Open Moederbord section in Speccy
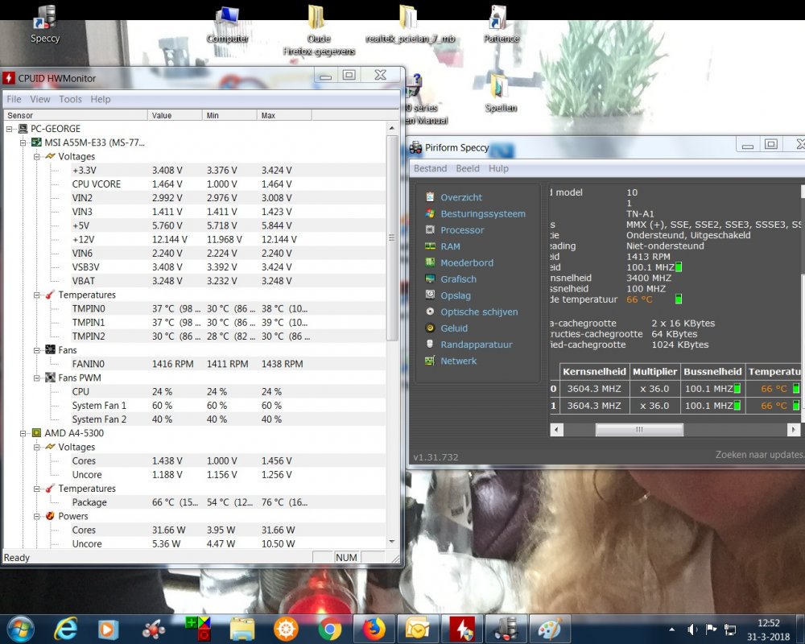 [x=466, y=263]
